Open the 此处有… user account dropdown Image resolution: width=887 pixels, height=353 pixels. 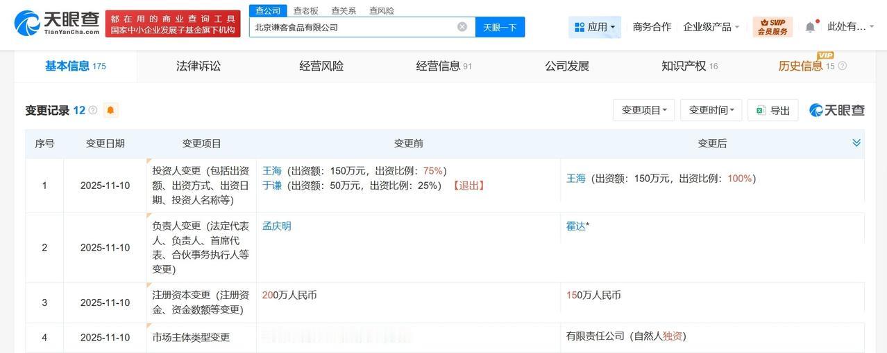(x=851, y=27)
